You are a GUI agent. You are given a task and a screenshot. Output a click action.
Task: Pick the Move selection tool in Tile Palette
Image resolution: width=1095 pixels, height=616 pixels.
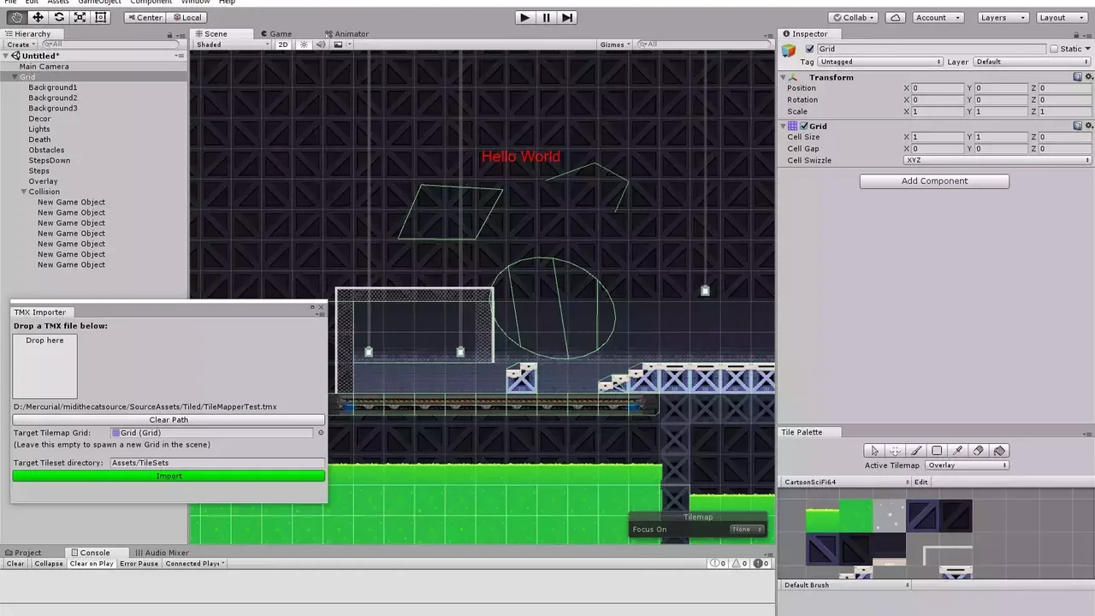(895, 451)
